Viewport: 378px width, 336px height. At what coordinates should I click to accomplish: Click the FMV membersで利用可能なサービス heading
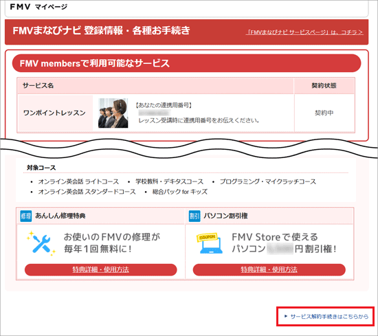pyautogui.click(x=95, y=63)
